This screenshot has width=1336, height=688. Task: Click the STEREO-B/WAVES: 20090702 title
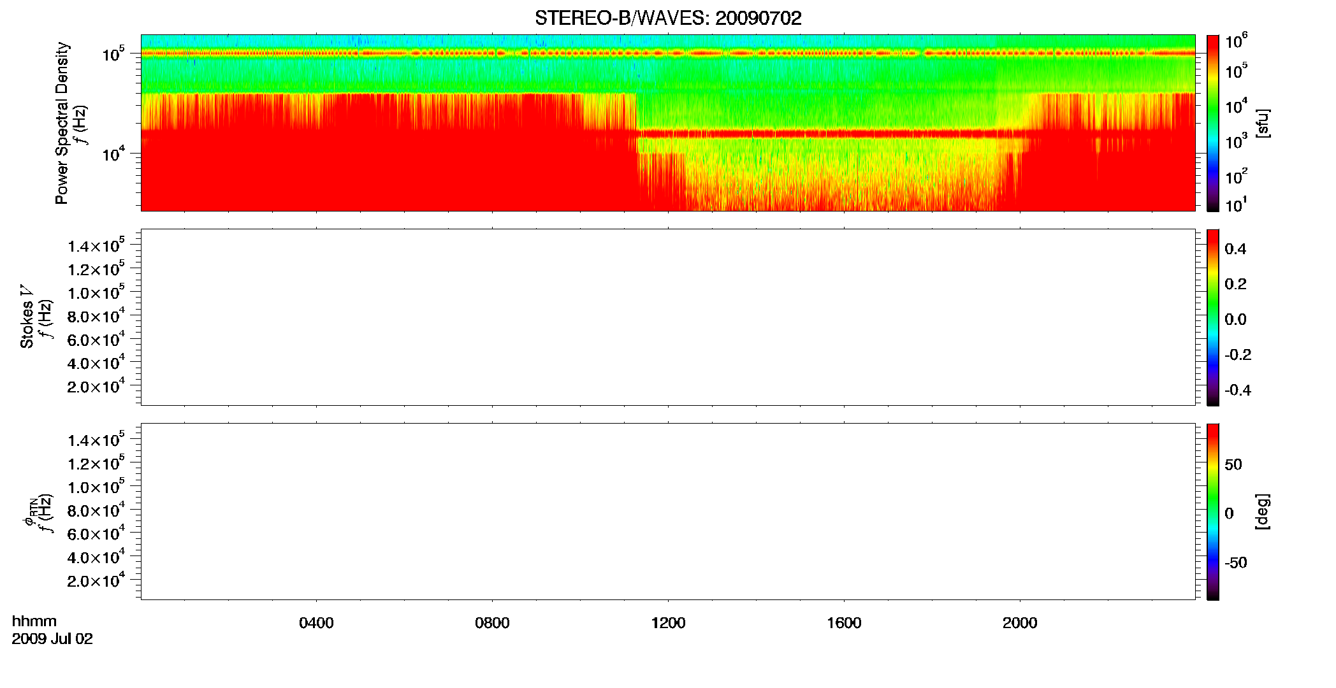coord(668,18)
